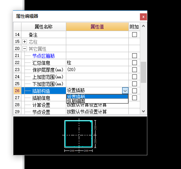The width and height of the screenshot is (181, 169).
Task: Select the 上加密范围(mm) property name
Action: (48, 77)
